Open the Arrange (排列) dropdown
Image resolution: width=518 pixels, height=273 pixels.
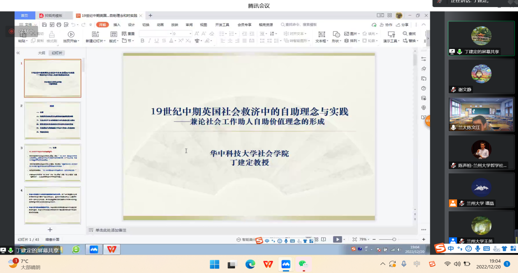(352, 41)
